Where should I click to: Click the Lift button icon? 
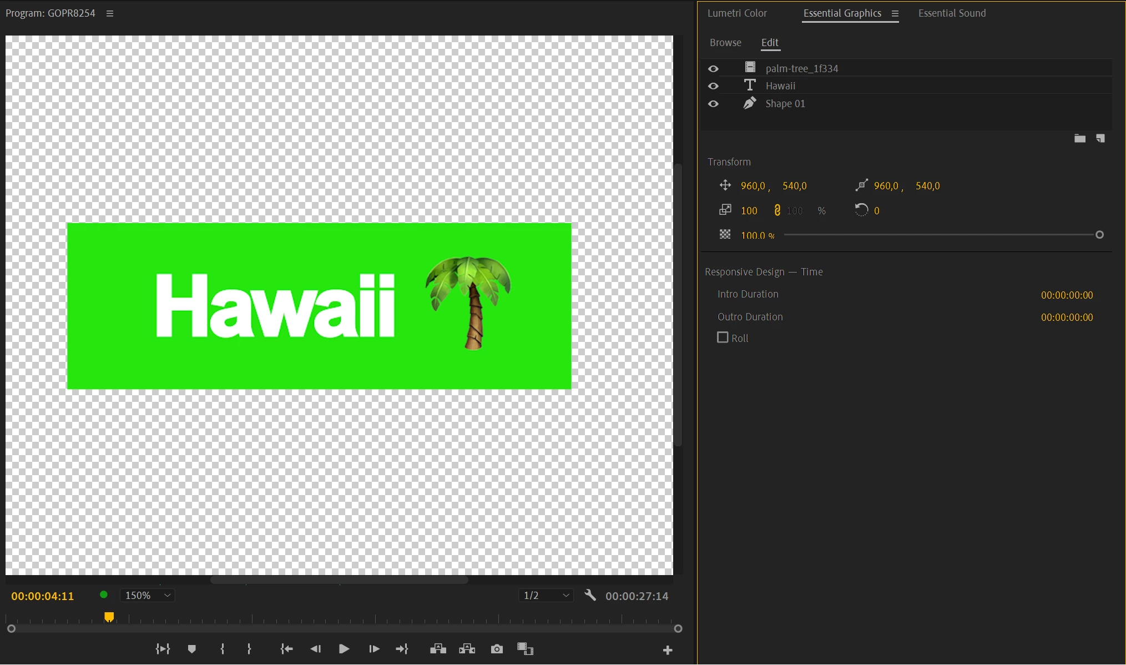tap(438, 649)
